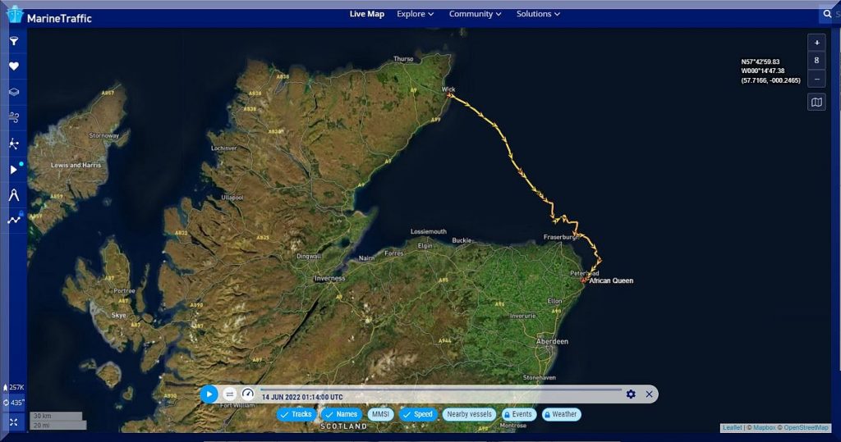This screenshot has height=442, width=841.
Task: Click the playback timeline progress bar
Action: point(441,389)
